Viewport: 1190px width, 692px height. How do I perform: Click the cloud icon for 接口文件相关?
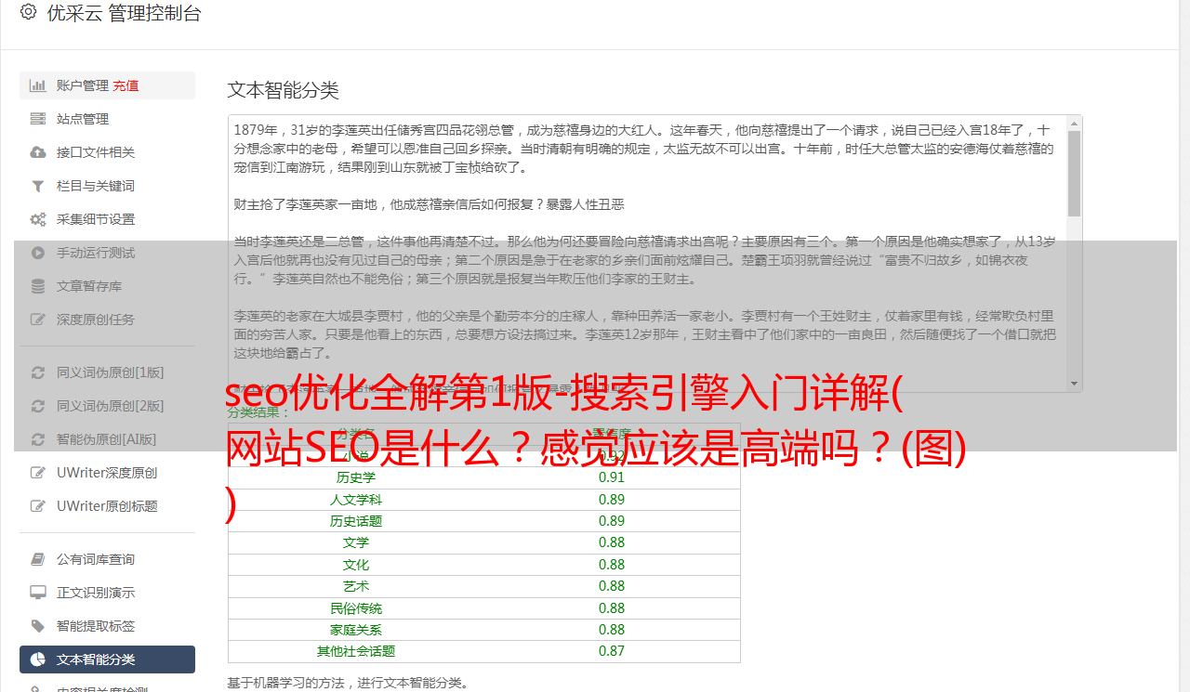pyautogui.click(x=38, y=152)
